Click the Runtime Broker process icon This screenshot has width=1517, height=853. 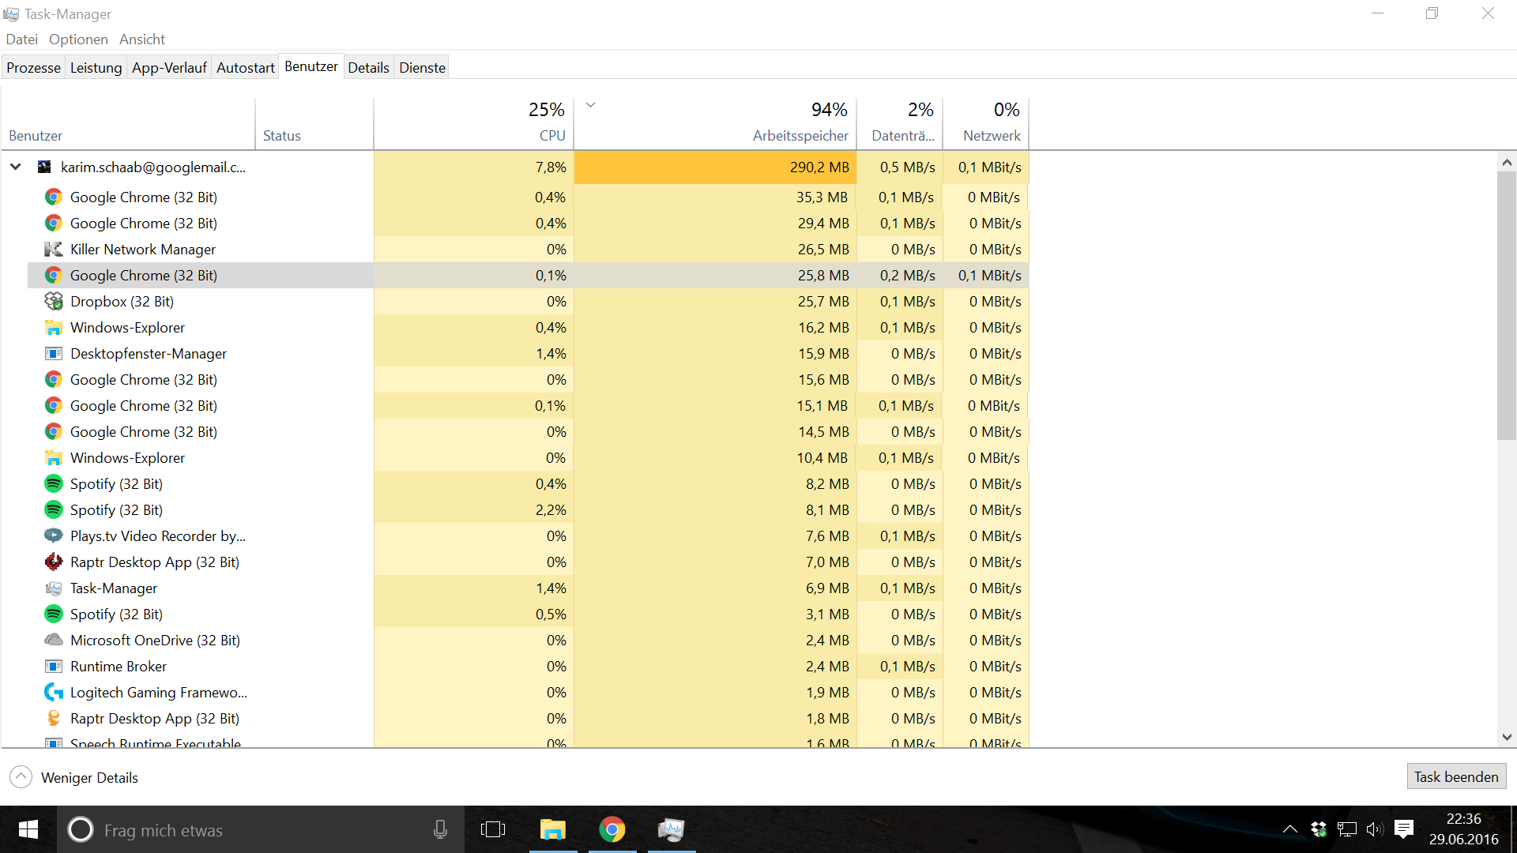point(54,667)
